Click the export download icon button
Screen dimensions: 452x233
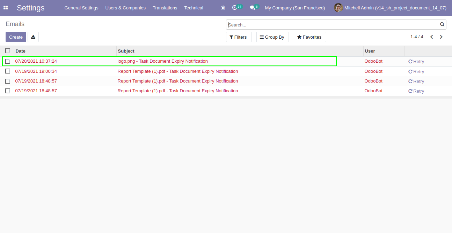[x=33, y=37]
